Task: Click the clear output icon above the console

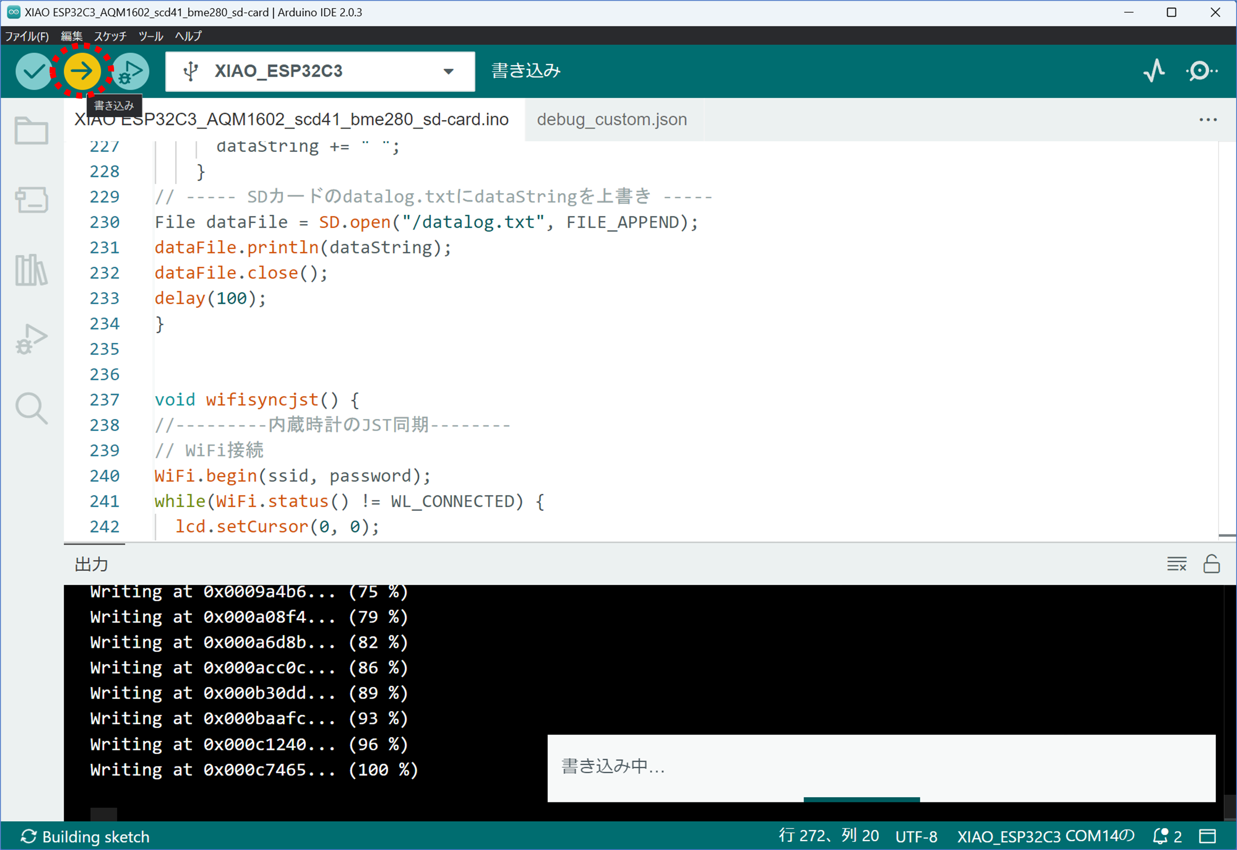Action: 1177,564
